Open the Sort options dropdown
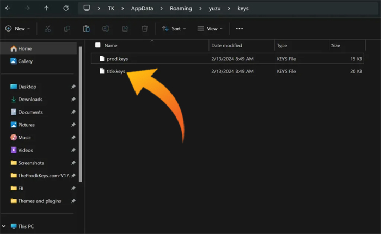 (x=174, y=28)
